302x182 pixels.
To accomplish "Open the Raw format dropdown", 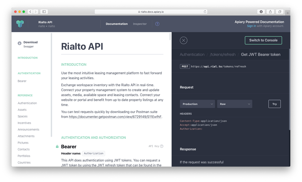I will [x=235, y=104].
